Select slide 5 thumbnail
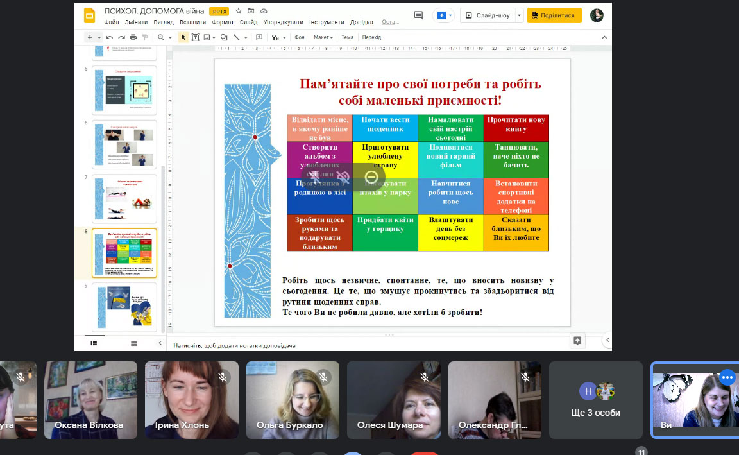739x455 pixels. coord(124,90)
